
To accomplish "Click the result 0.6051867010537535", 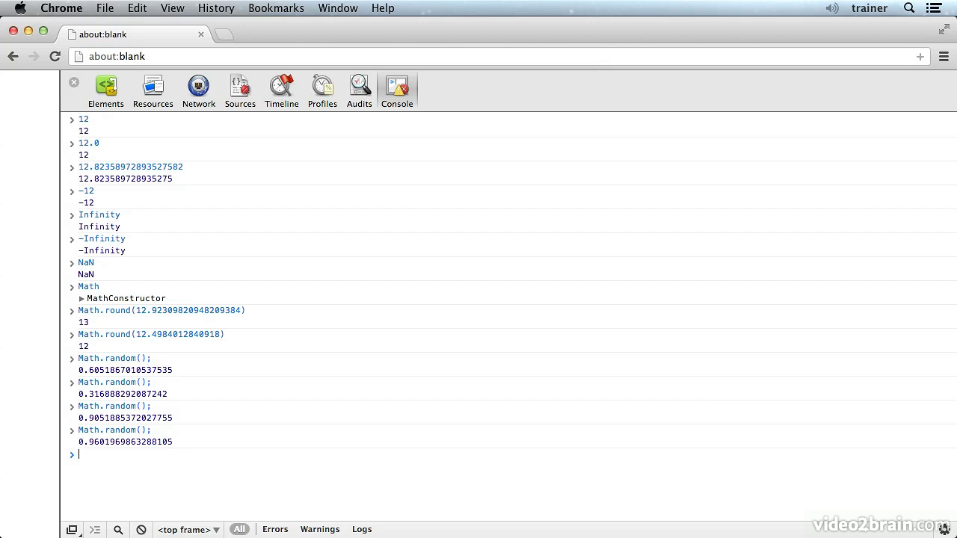I will 126,370.
